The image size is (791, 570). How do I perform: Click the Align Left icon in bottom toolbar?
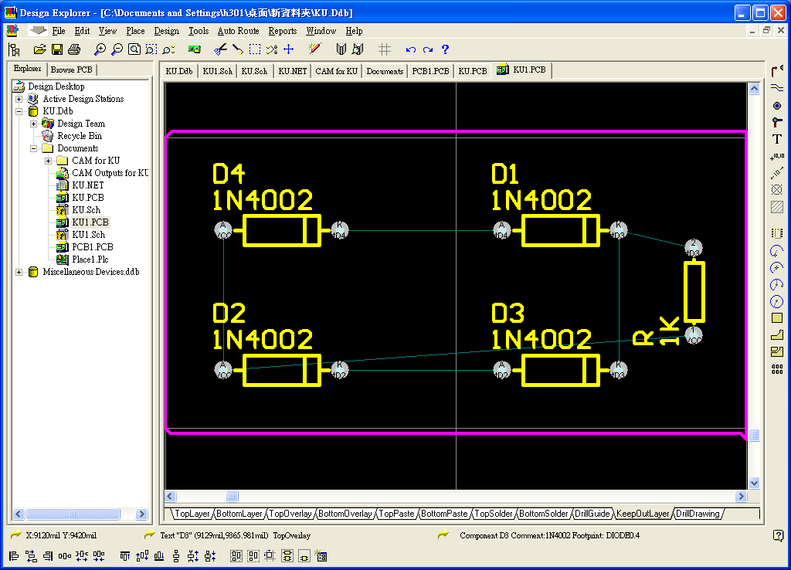point(14,555)
